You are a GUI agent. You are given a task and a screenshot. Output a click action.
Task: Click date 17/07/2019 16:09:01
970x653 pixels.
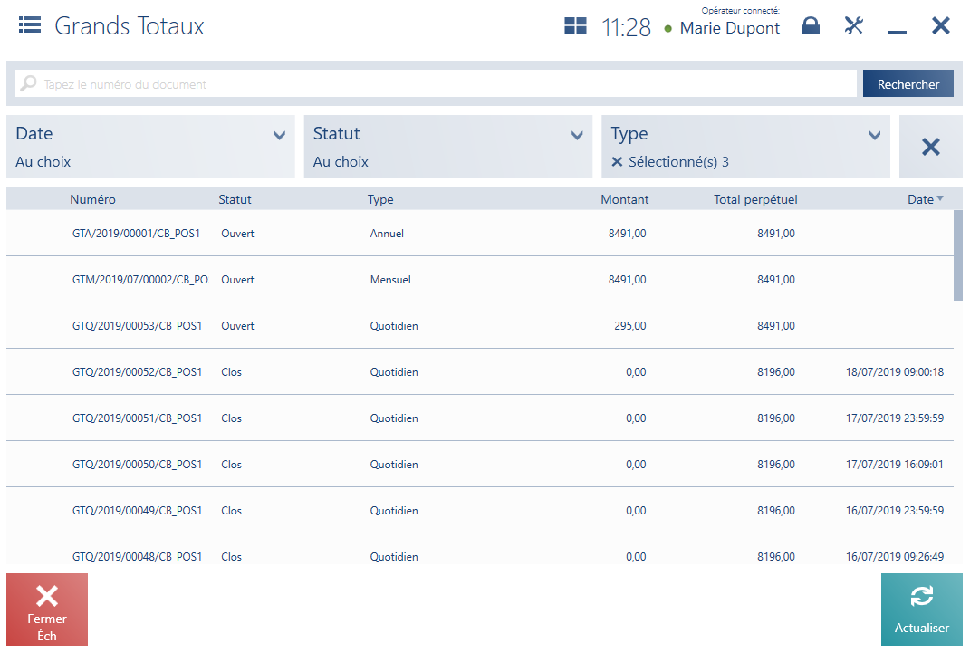(x=895, y=465)
